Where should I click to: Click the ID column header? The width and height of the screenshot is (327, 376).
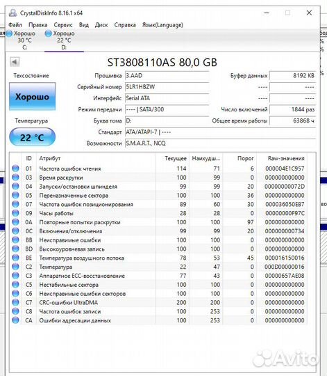(x=28, y=158)
